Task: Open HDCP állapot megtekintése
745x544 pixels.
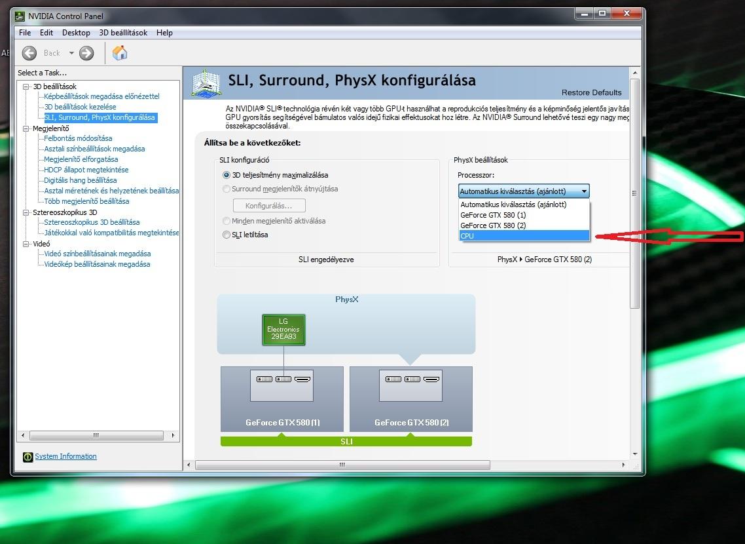Action: coord(86,170)
